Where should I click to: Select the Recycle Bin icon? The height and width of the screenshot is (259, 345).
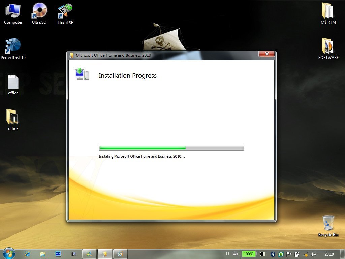pos(328,226)
